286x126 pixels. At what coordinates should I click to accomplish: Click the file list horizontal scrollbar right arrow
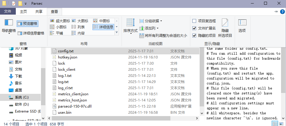(197, 118)
